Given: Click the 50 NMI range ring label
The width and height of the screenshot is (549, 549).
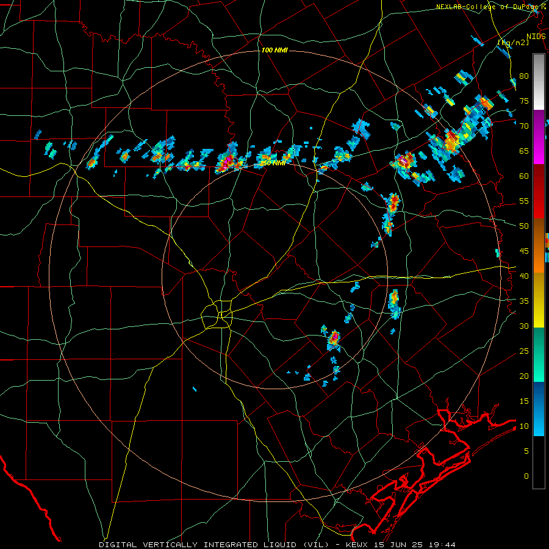Looking at the screenshot, I should point(274,163).
